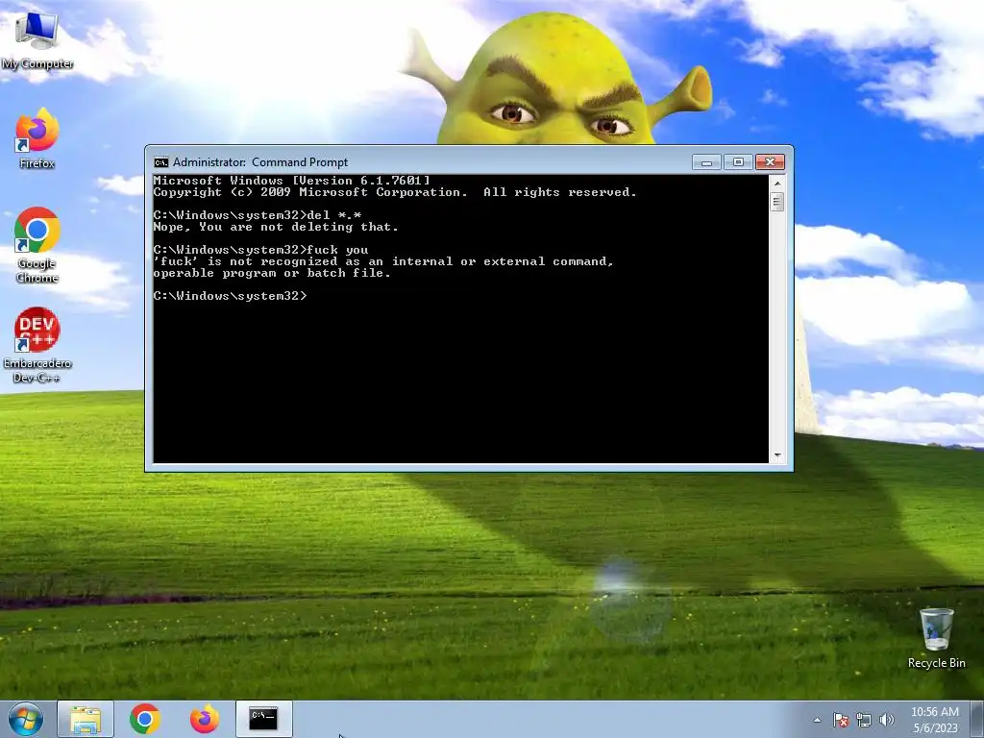Maximize the Command Prompt window
This screenshot has height=738, width=984.
(738, 162)
